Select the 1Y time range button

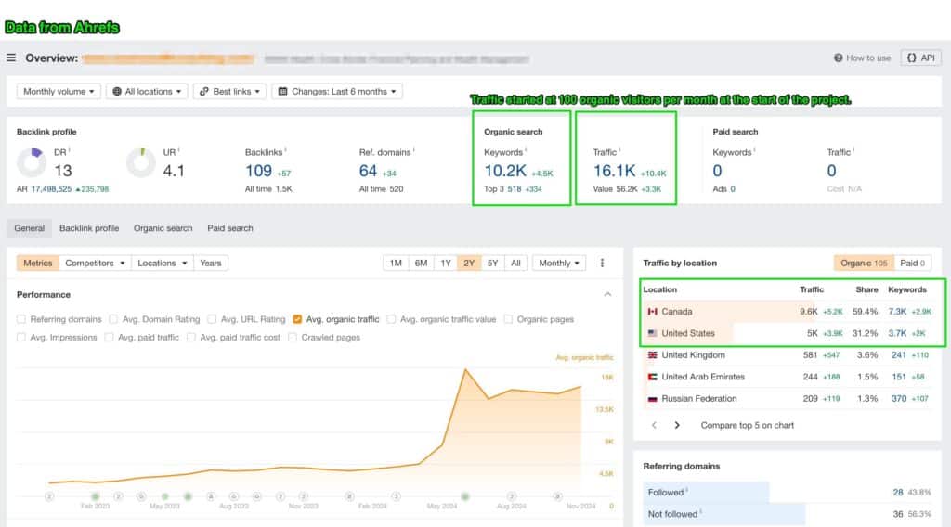445,263
